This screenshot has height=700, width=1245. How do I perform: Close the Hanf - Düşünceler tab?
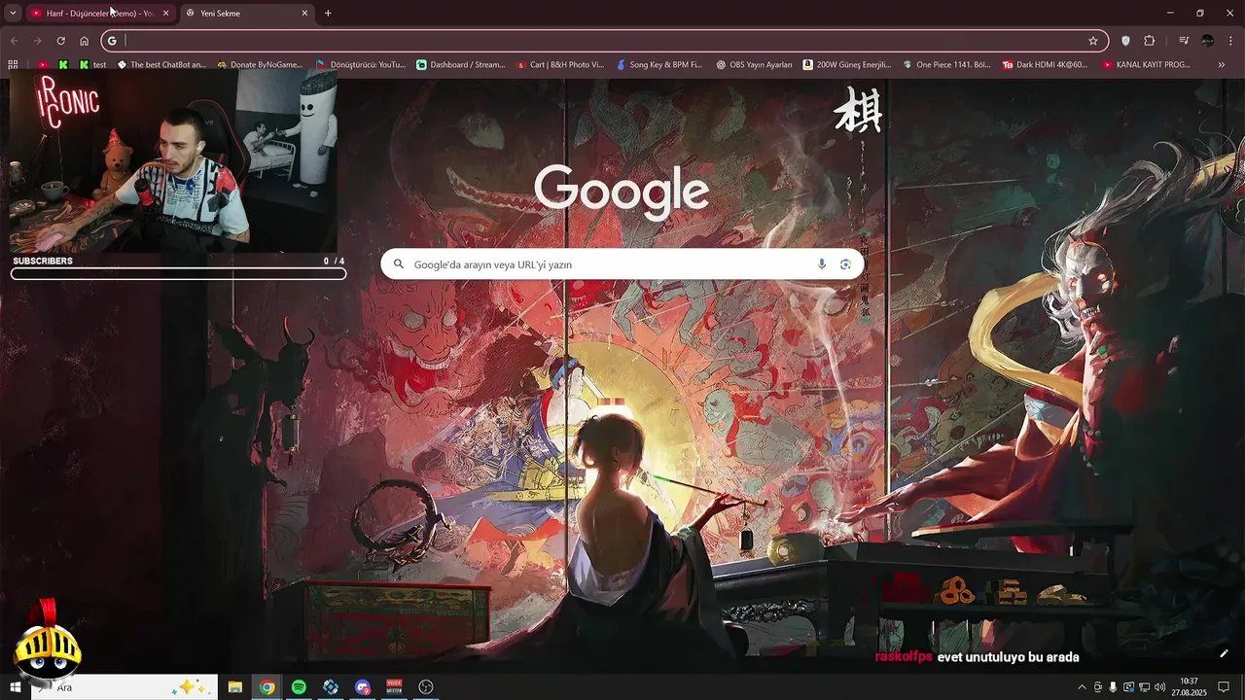tap(165, 14)
